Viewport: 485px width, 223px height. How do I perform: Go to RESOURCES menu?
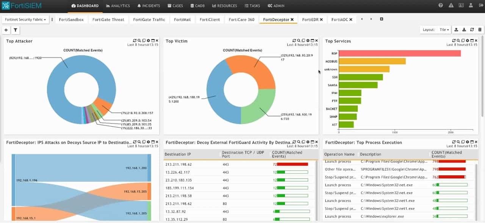(x=224, y=6)
